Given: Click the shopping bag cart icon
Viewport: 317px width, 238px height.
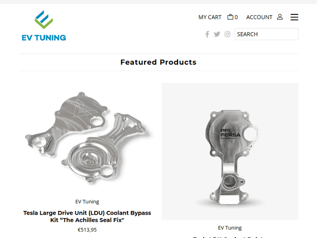Looking at the screenshot, I should [x=230, y=17].
